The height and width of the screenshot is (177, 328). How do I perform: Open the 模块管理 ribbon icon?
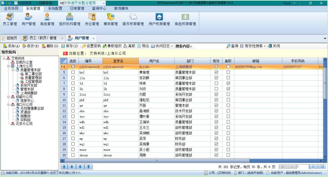(x=111, y=19)
